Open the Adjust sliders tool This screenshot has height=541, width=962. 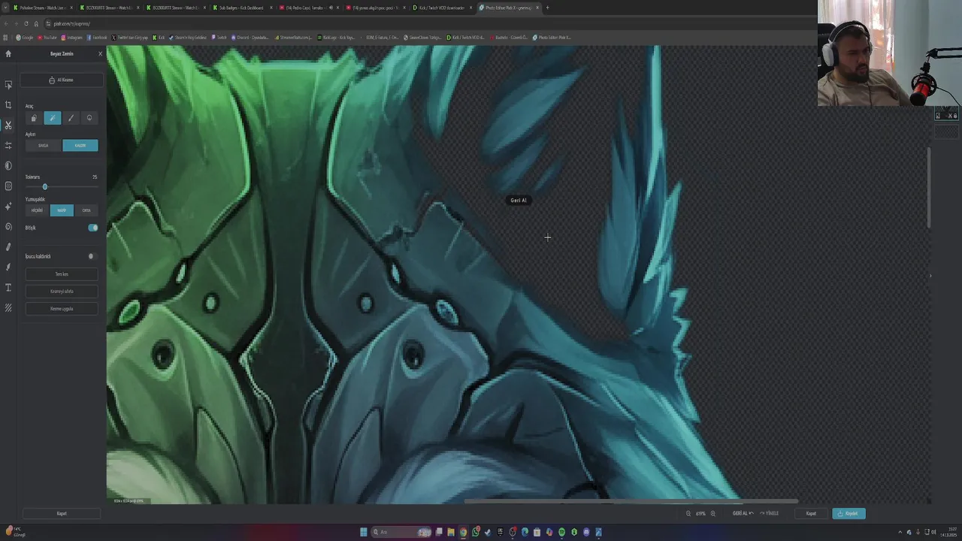pos(8,145)
